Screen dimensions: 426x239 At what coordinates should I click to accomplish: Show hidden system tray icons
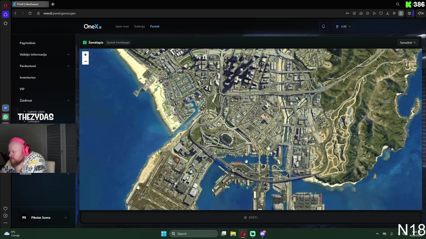(377, 234)
